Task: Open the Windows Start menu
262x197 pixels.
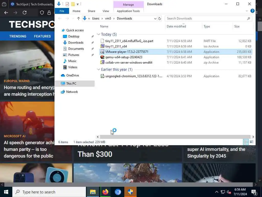Action: click(6, 192)
